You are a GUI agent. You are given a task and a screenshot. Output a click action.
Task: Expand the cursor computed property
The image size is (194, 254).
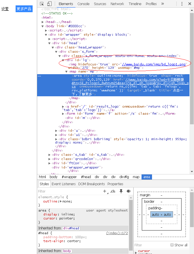pos(136,253)
